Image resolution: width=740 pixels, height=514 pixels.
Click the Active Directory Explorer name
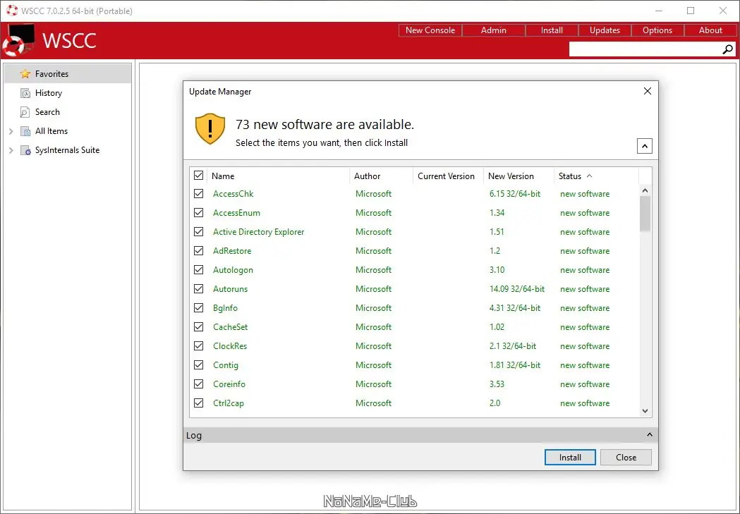259,232
